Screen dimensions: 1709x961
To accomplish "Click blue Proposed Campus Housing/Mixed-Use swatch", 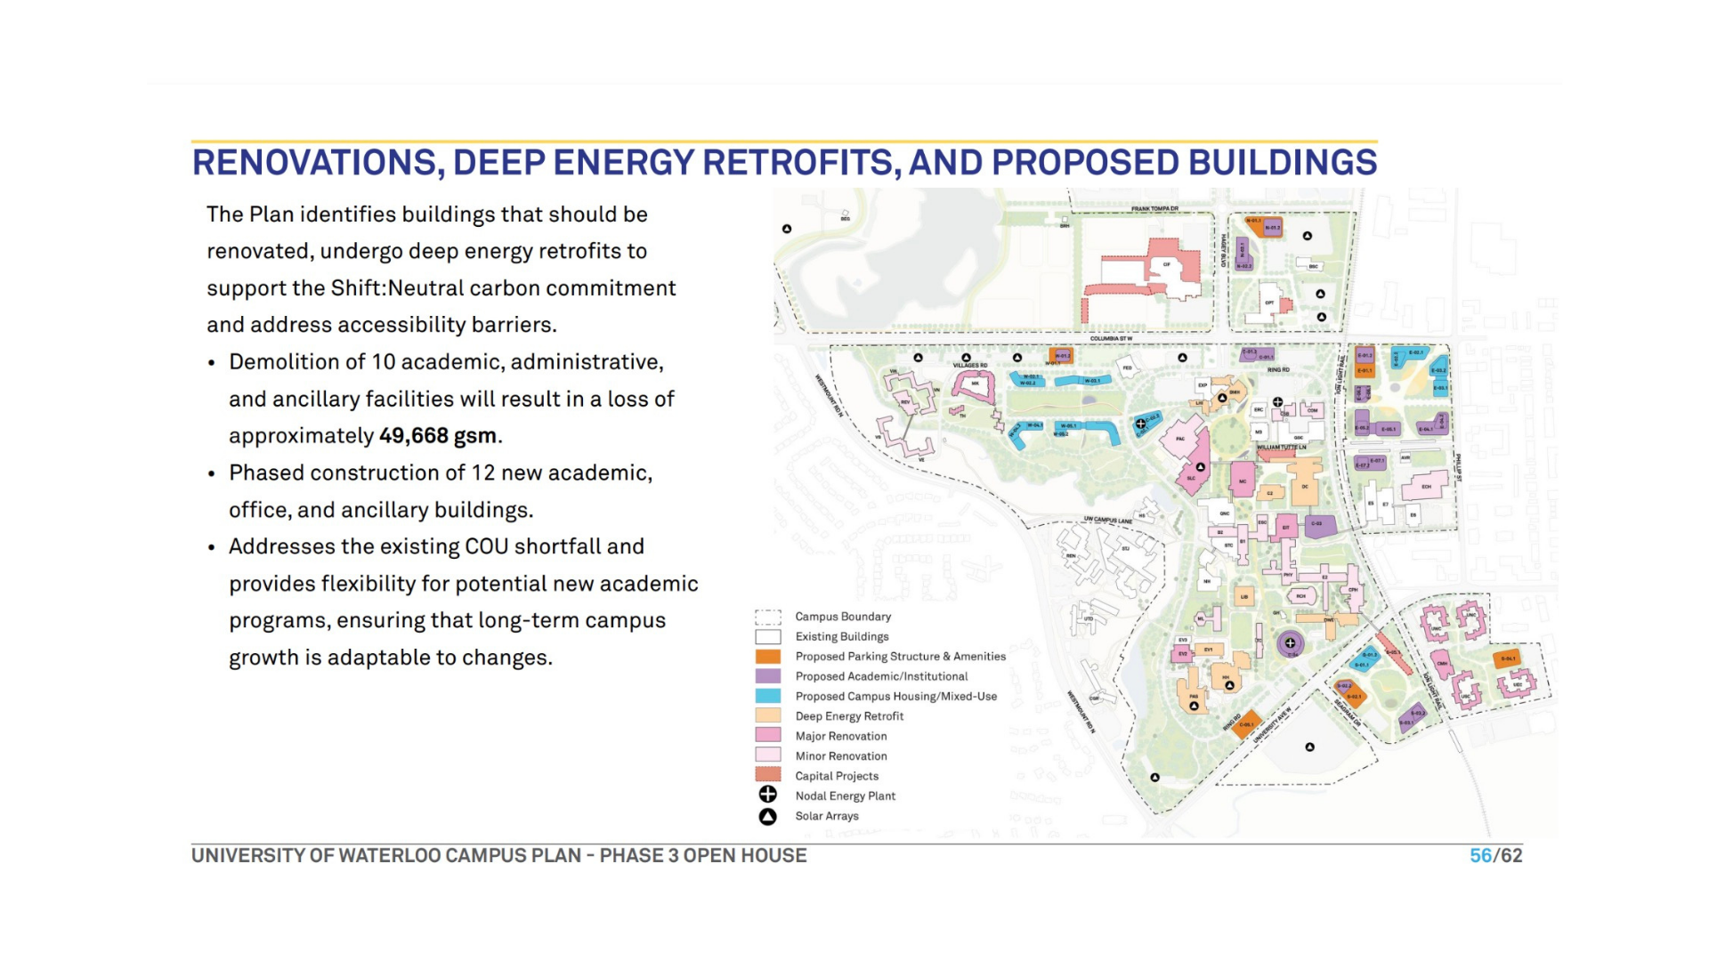I will [x=767, y=696].
